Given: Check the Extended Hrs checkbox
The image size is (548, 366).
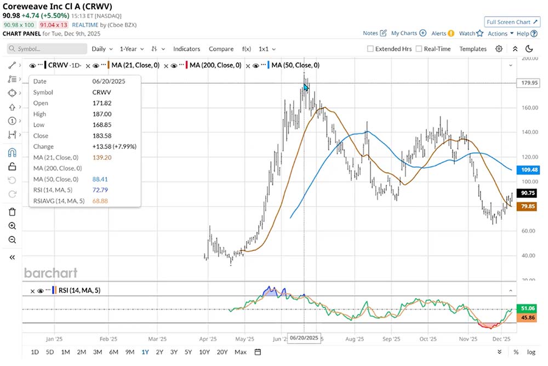Looking at the screenshot, I should (371, 49).
